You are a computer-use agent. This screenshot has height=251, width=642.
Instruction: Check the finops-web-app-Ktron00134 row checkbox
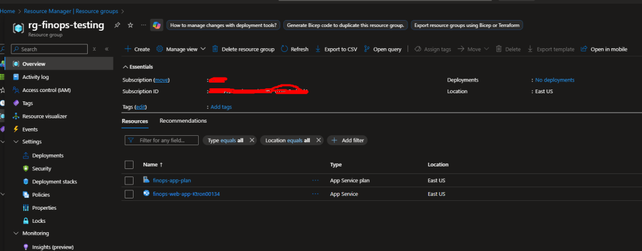[129, 194]
